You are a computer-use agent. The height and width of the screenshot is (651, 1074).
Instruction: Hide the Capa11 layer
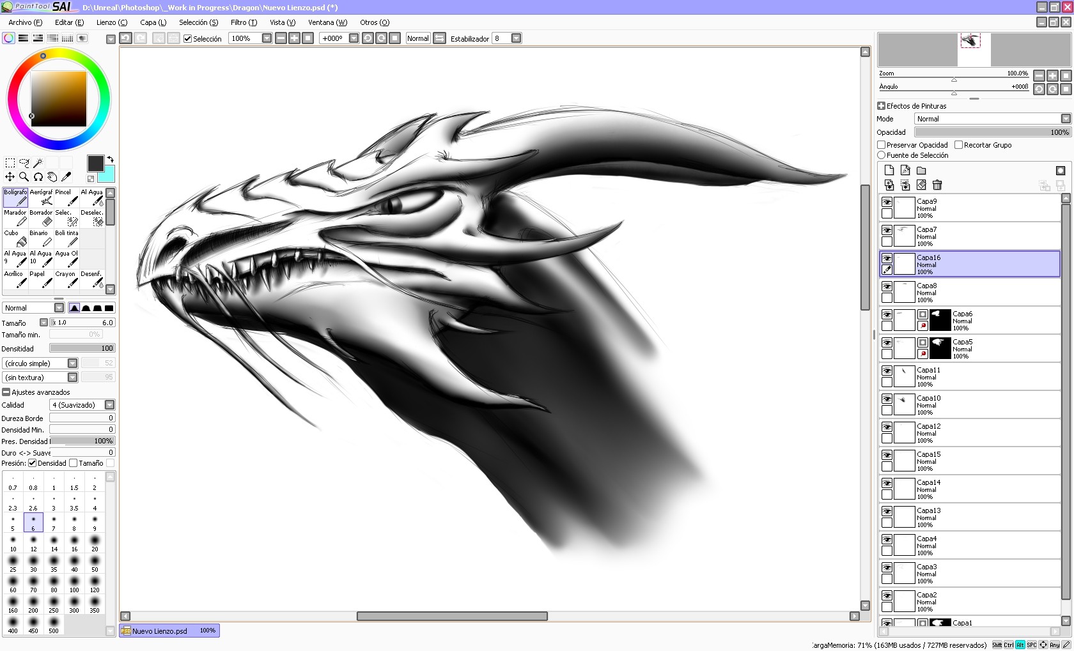pos(887,371)
